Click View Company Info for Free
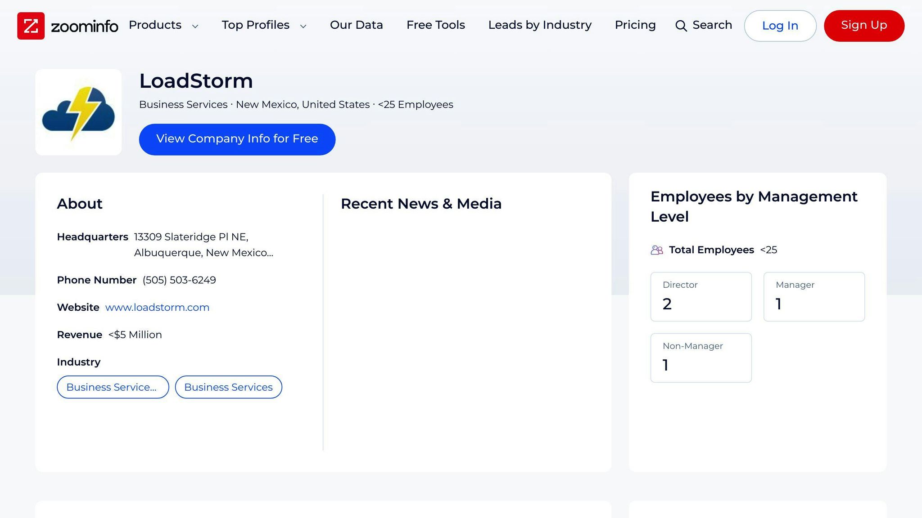Viewport: 922px width, 518px height. pos(237,139)
